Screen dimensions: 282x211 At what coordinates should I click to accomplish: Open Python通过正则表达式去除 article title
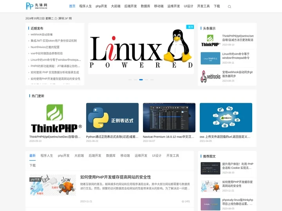[x=112, y=137]
